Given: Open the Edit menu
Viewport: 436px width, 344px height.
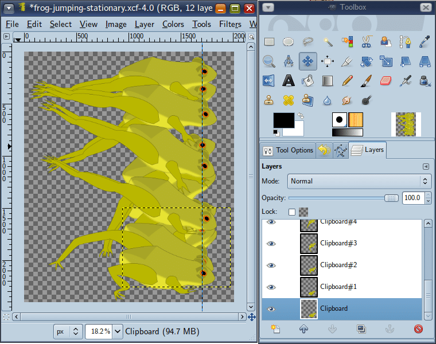Looking at the screenshot, I should coord(34,24).
